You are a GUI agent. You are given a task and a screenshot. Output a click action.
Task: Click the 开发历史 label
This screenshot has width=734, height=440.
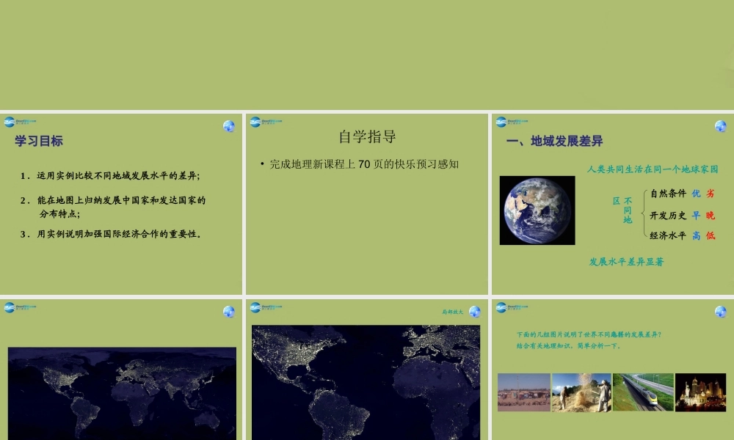click(668, 216)
